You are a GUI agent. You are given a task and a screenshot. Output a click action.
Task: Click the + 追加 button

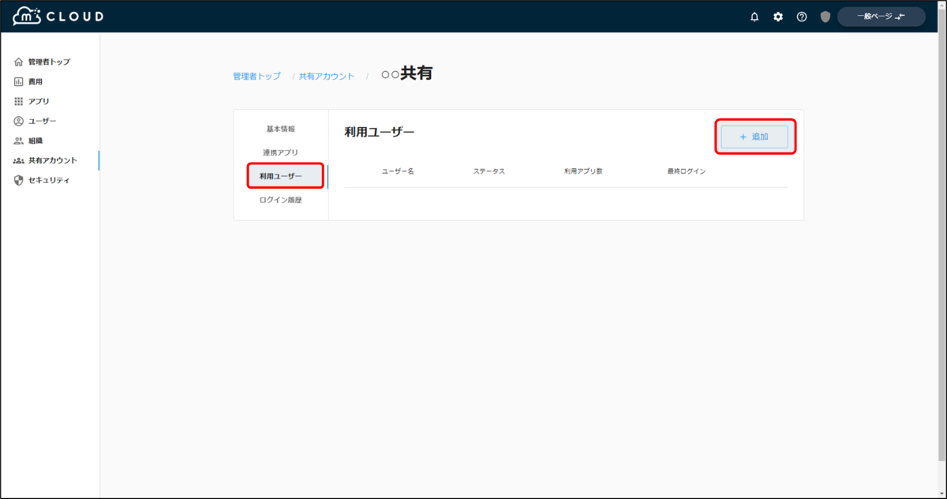pos(754,137)
